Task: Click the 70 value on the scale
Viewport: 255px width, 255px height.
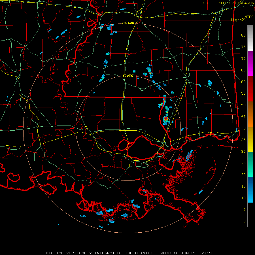Action: (x=243, y=59)
